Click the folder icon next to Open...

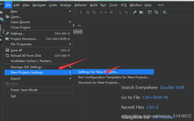pyautogui.click(x=8, y=17)
